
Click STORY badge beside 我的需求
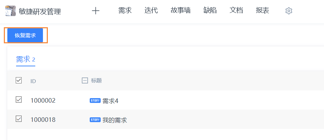point(95,120)
